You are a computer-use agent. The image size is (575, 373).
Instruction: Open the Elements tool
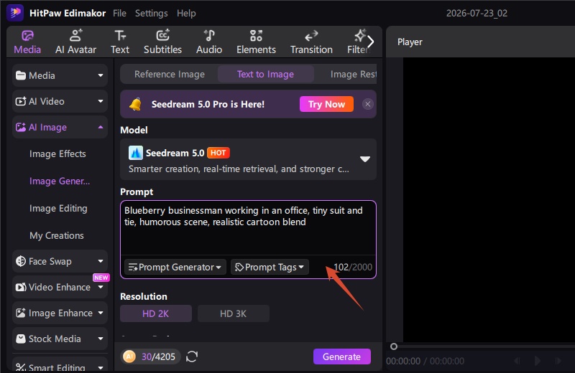(256, 42)
